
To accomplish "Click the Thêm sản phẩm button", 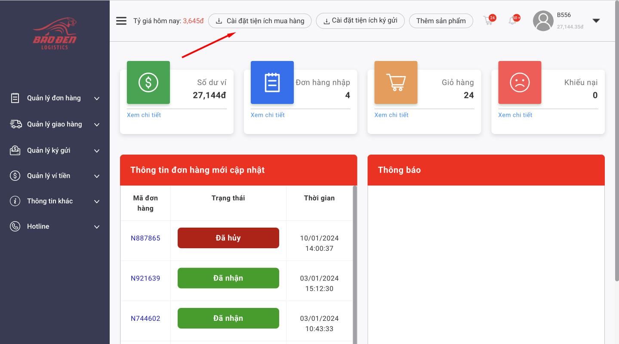I will (441, 21).
